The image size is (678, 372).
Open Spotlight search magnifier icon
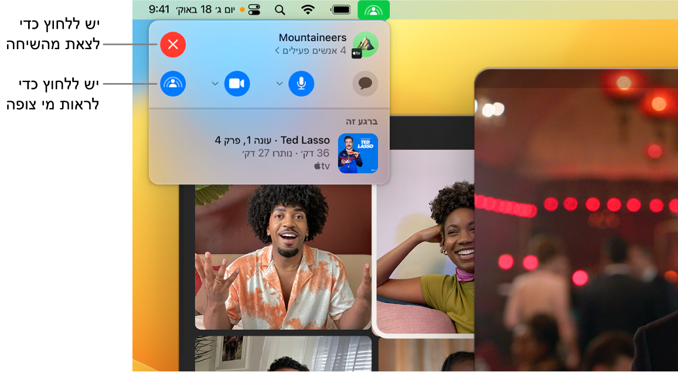coord(280,10)
